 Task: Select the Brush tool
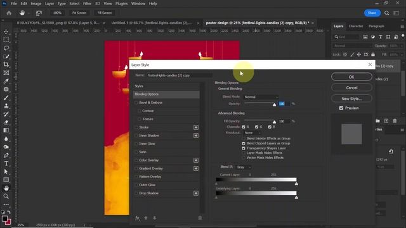pos(6,98)
